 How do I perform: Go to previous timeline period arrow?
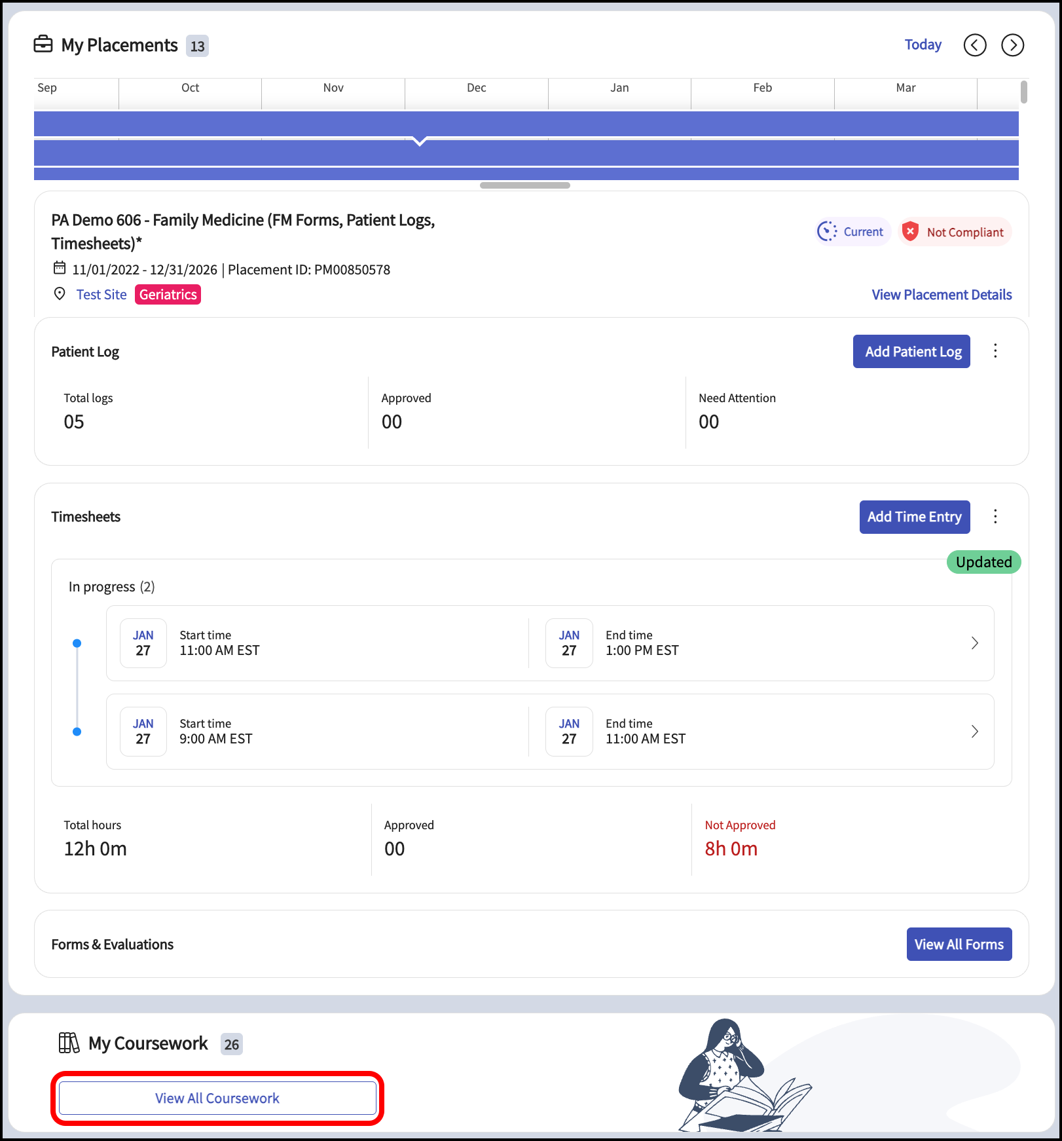[975, 45]
